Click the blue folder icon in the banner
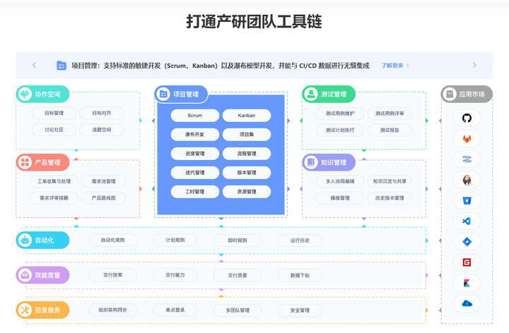509x333 pixels. (x=62, y=66)
